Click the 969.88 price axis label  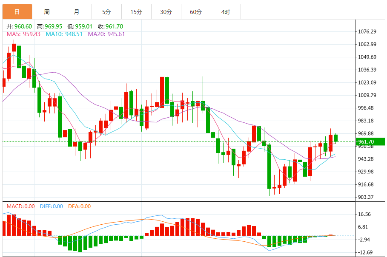[x=366, y=133]
